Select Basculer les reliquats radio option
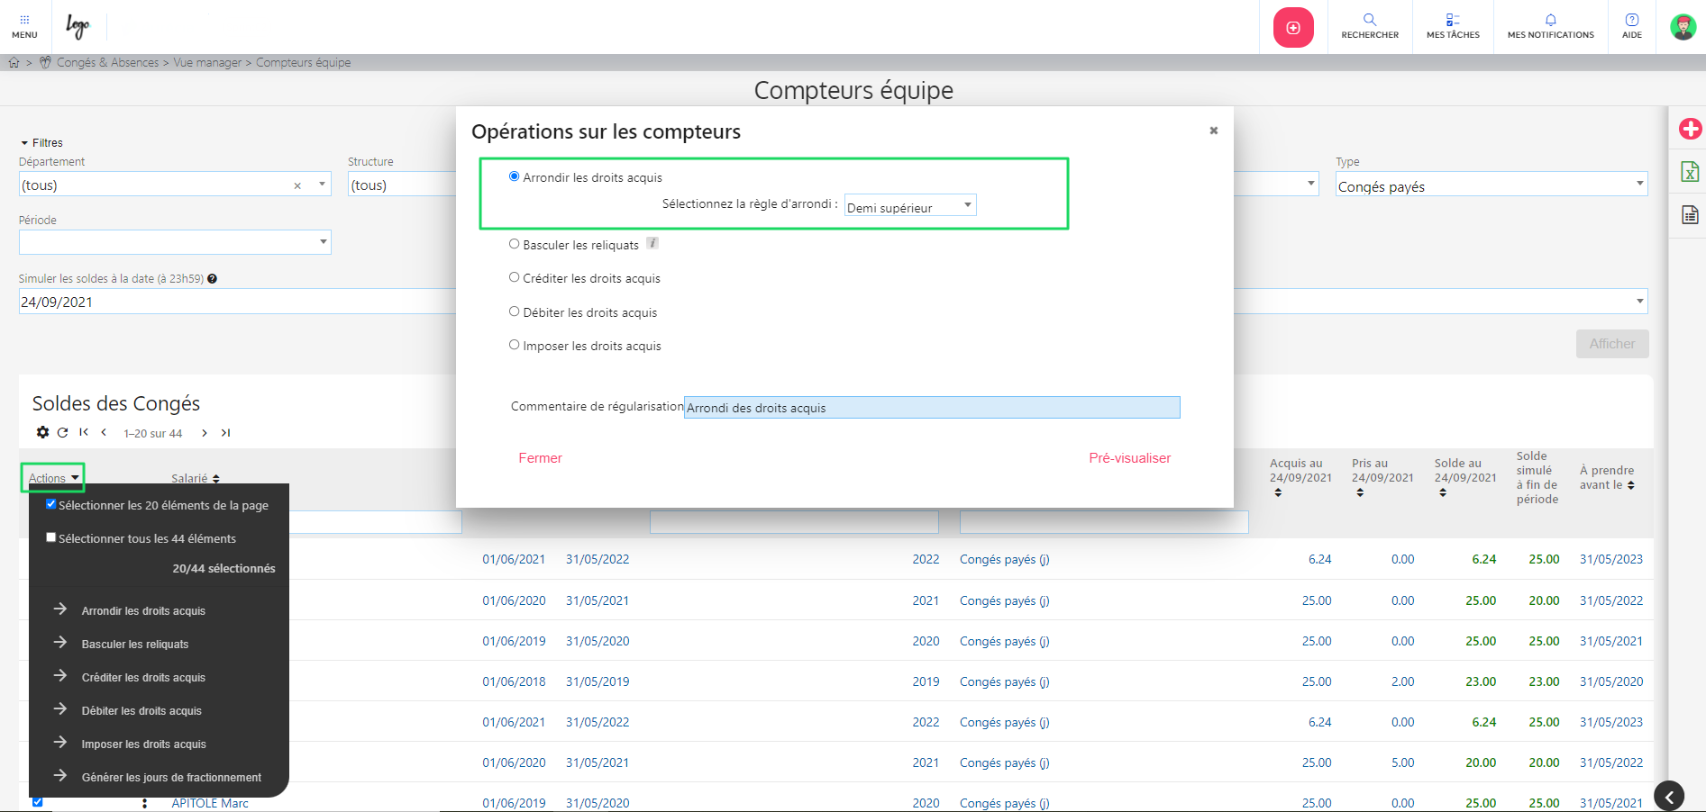The height and width of the screenshot is (812, 1706). [515, 244]
